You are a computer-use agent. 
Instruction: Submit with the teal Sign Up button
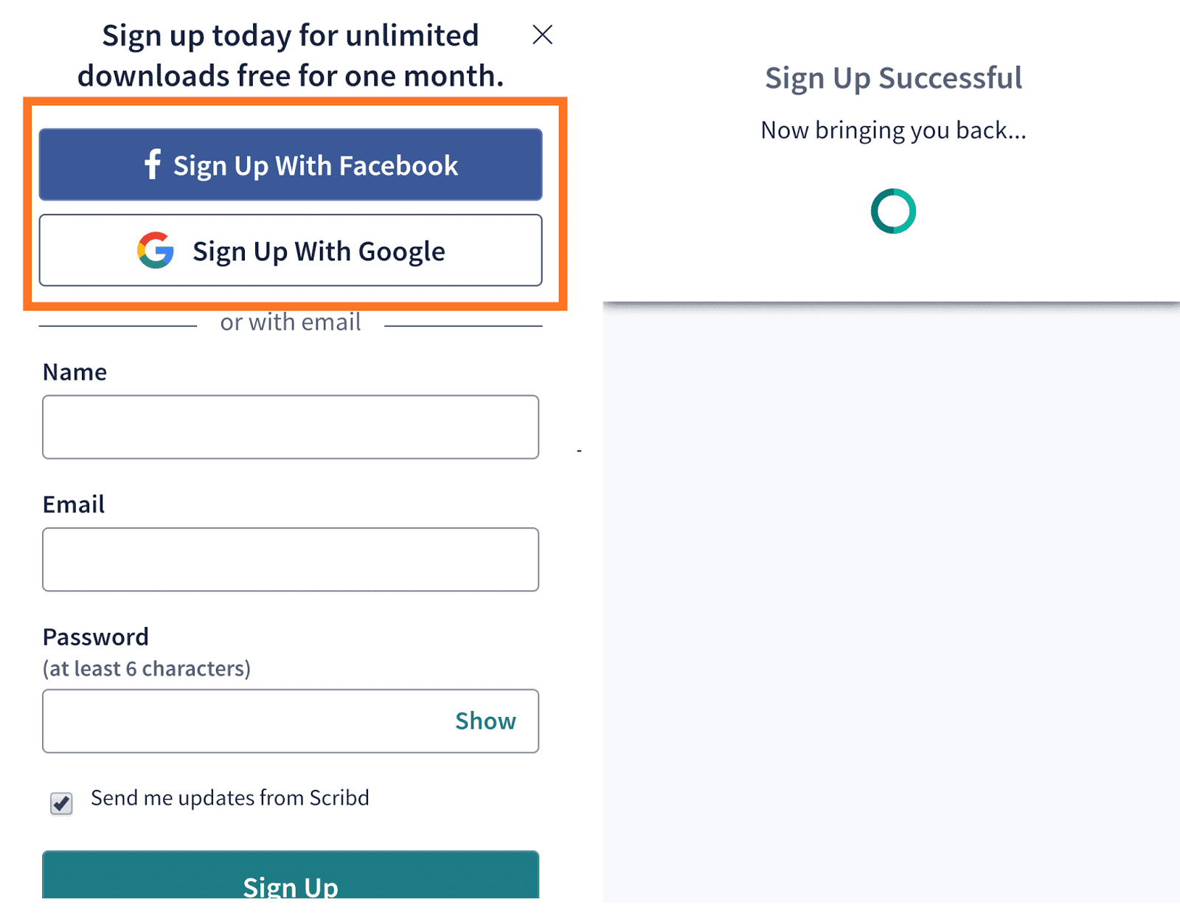(x=291, y=875)
